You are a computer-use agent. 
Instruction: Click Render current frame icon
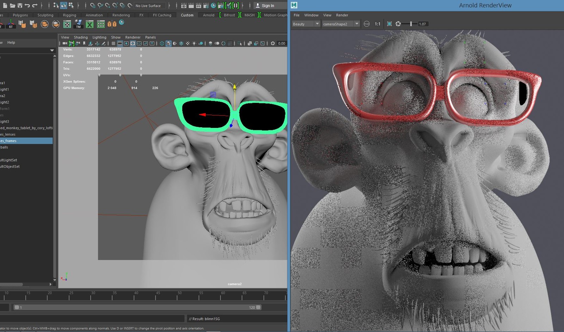coord(191,5)
